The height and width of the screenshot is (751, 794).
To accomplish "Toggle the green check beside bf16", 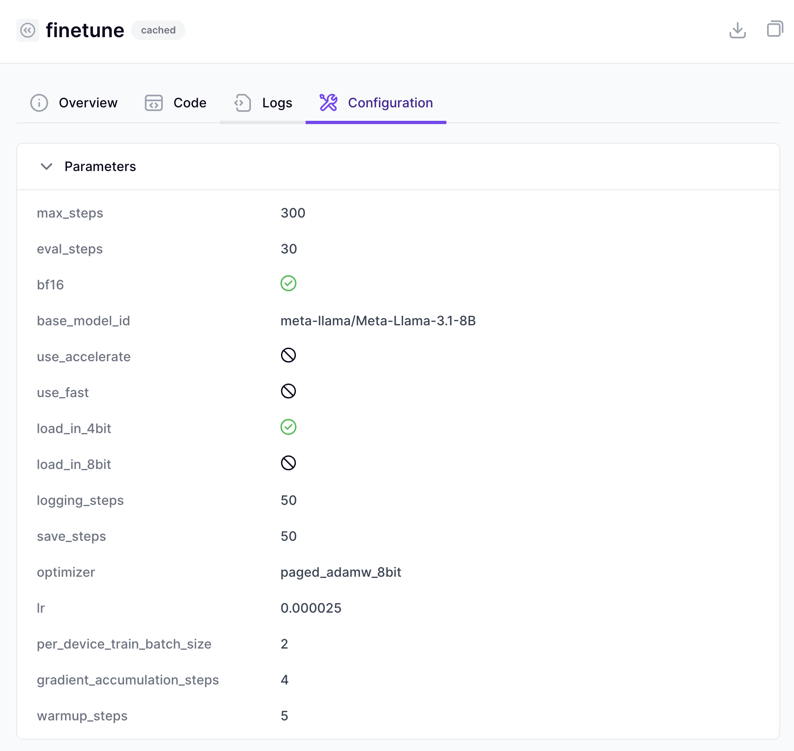I will 288,284.
